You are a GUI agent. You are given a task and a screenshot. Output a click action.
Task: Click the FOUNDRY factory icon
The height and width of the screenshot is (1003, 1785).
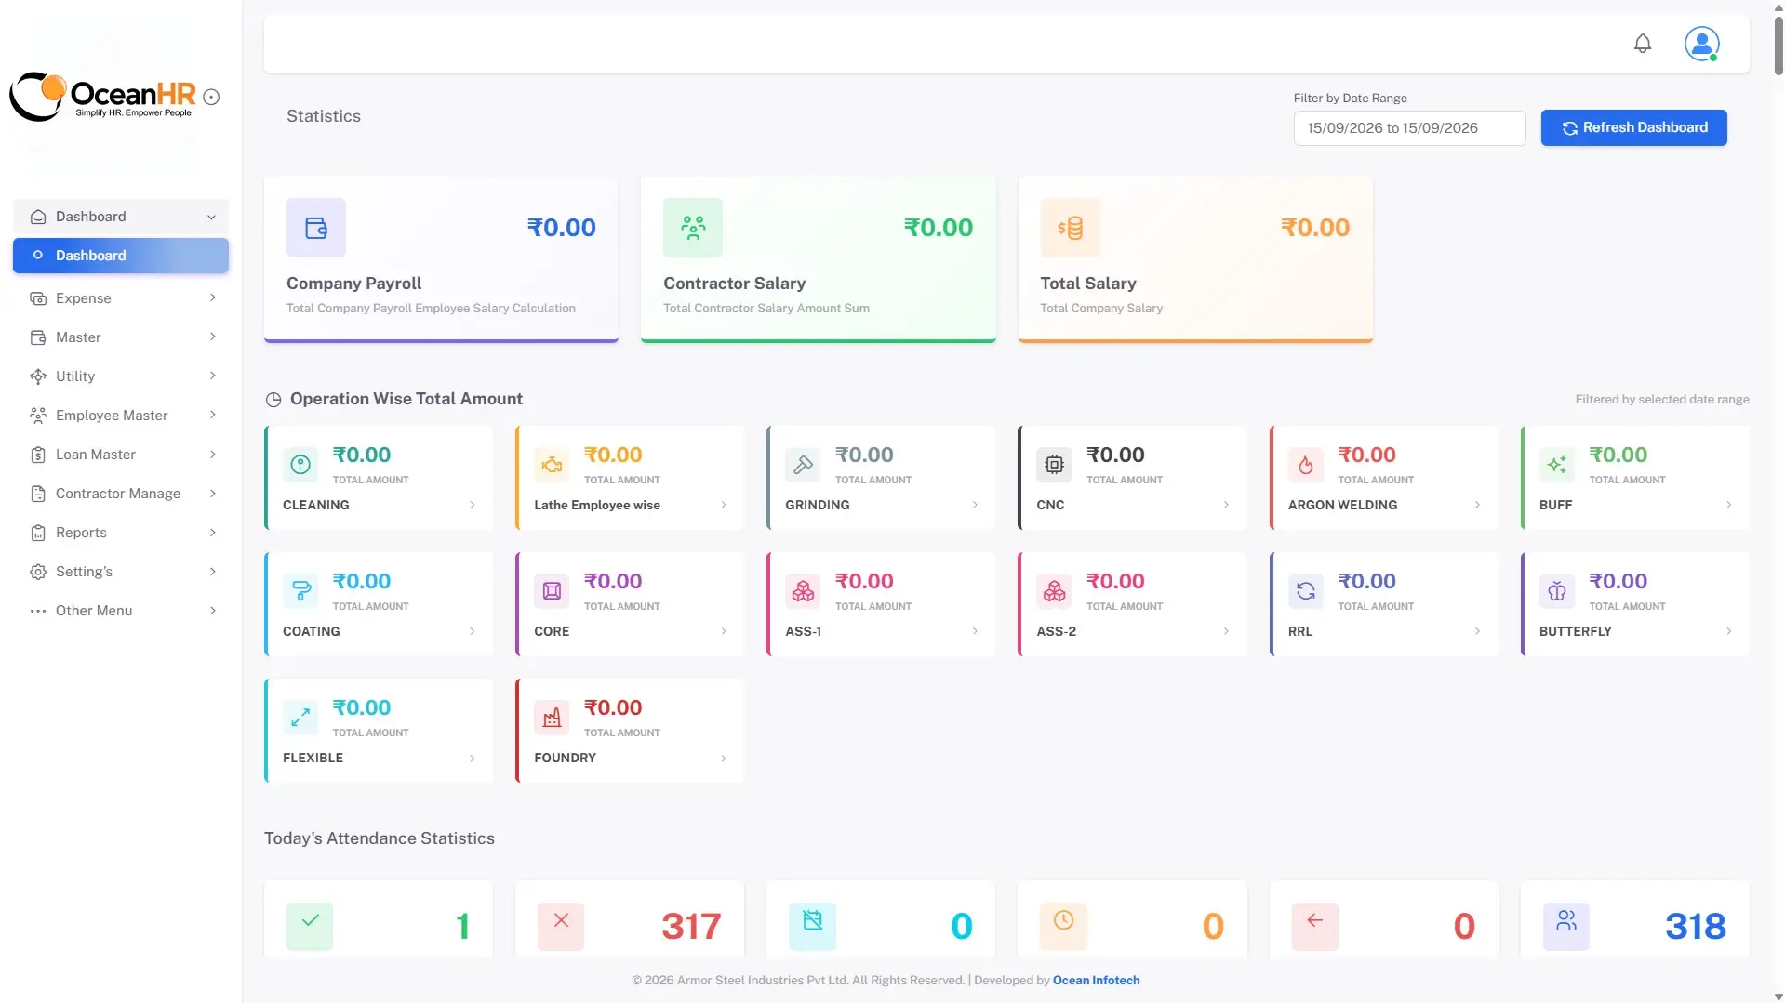[x=552, y=717]
